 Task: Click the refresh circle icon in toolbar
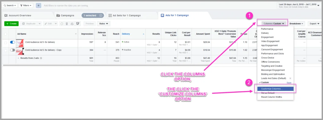pos(62,24)
